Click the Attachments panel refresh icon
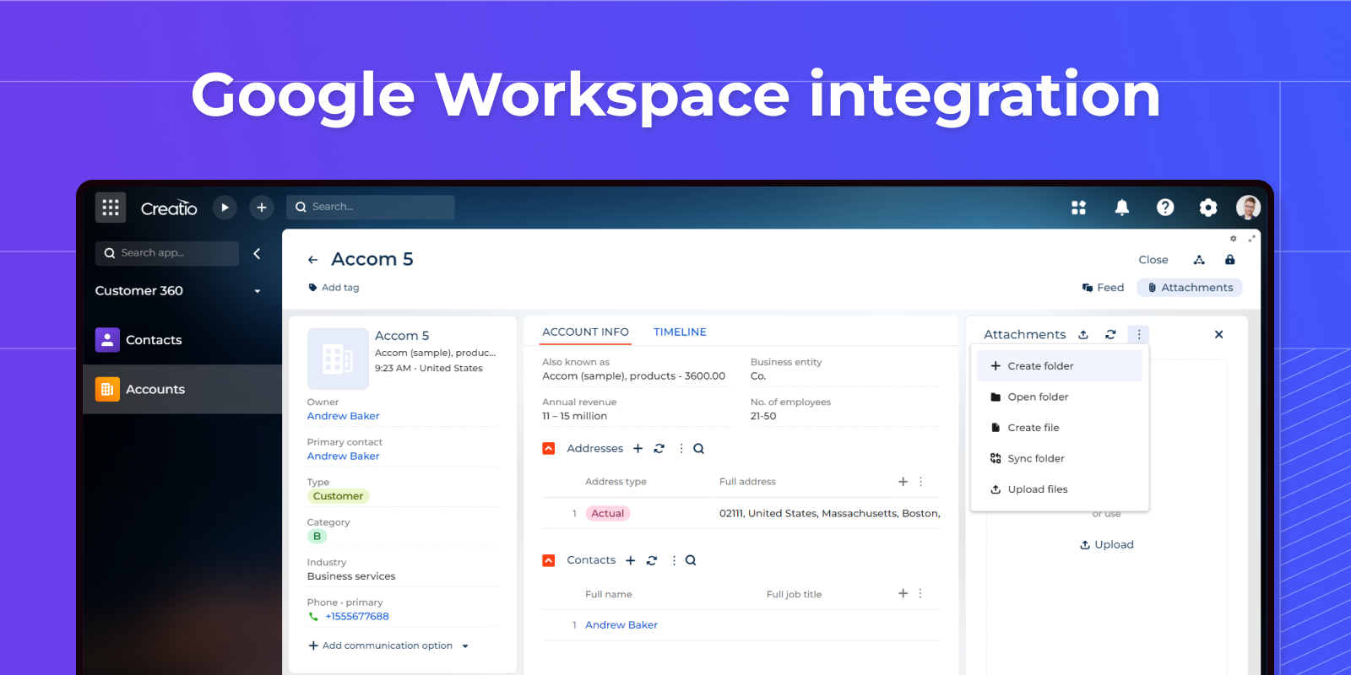This screenshot has height=675, width=1351. click(1110, 335)
